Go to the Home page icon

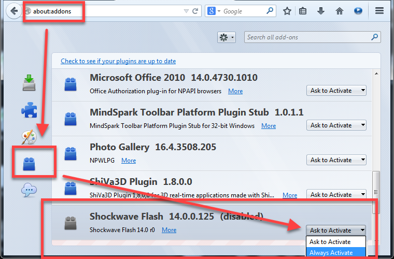(x=340, y=11)
